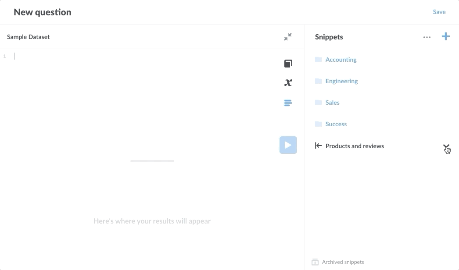The image size is (459, 270).
Task: Run the query with play button
Action: pos(288,145)
